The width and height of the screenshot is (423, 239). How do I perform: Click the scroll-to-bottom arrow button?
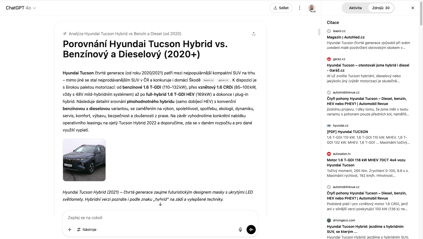coord(160,204)
